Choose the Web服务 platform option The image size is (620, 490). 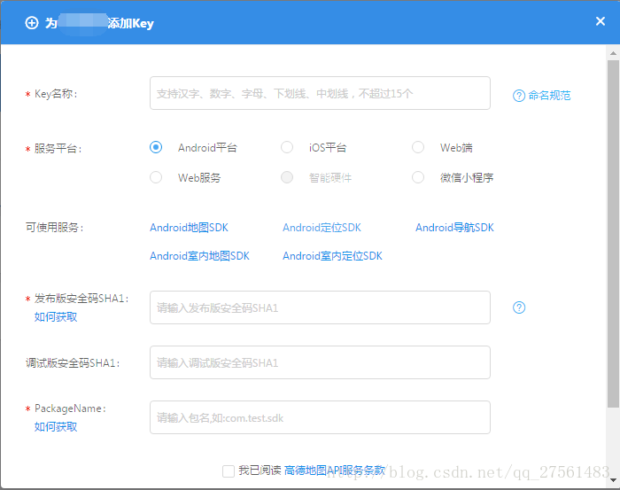pos(156,177)
